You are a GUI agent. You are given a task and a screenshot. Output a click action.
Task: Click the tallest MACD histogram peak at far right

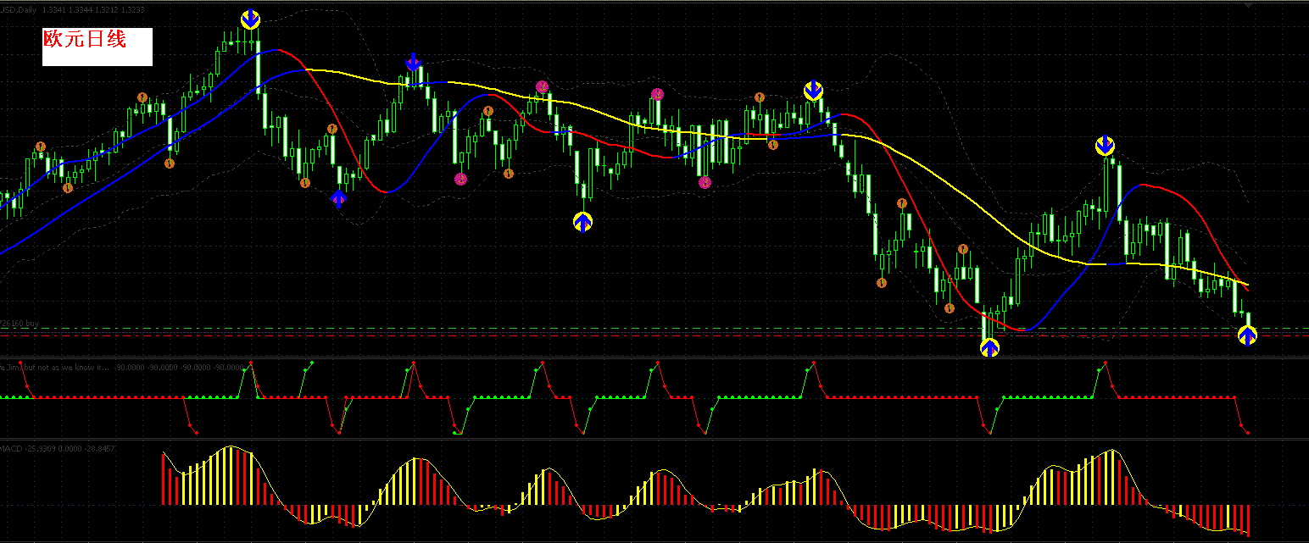pos(1112,477)
